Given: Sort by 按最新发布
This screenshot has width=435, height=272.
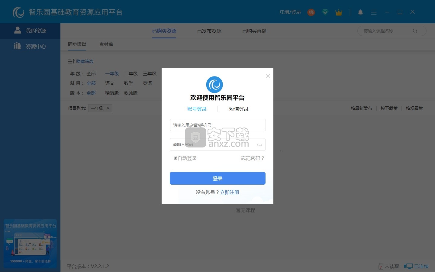Looking at the screenshot, I should point(361,108).
